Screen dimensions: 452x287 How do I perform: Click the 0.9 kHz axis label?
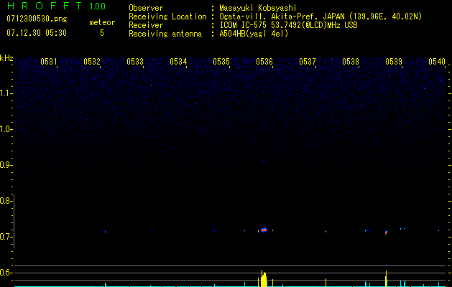[x=5, y=165]
